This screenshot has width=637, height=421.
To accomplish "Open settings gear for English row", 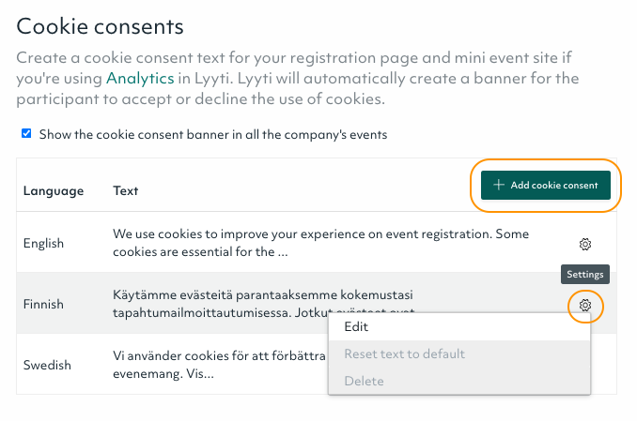I will (x=585, y=244).
